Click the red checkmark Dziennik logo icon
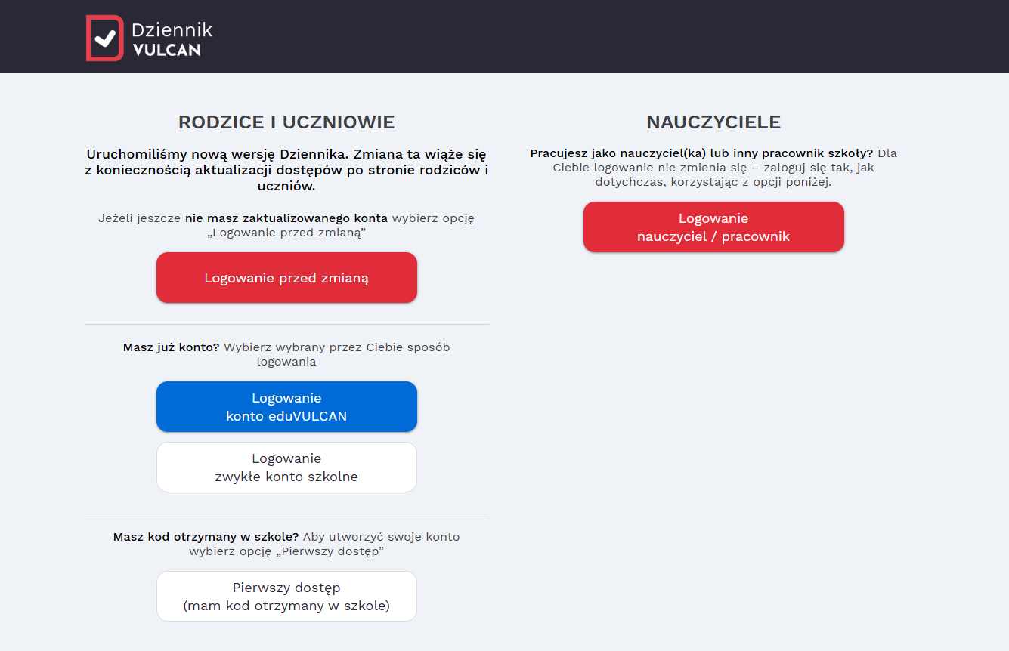The image size is (1009, 651). tap(104, 38)
